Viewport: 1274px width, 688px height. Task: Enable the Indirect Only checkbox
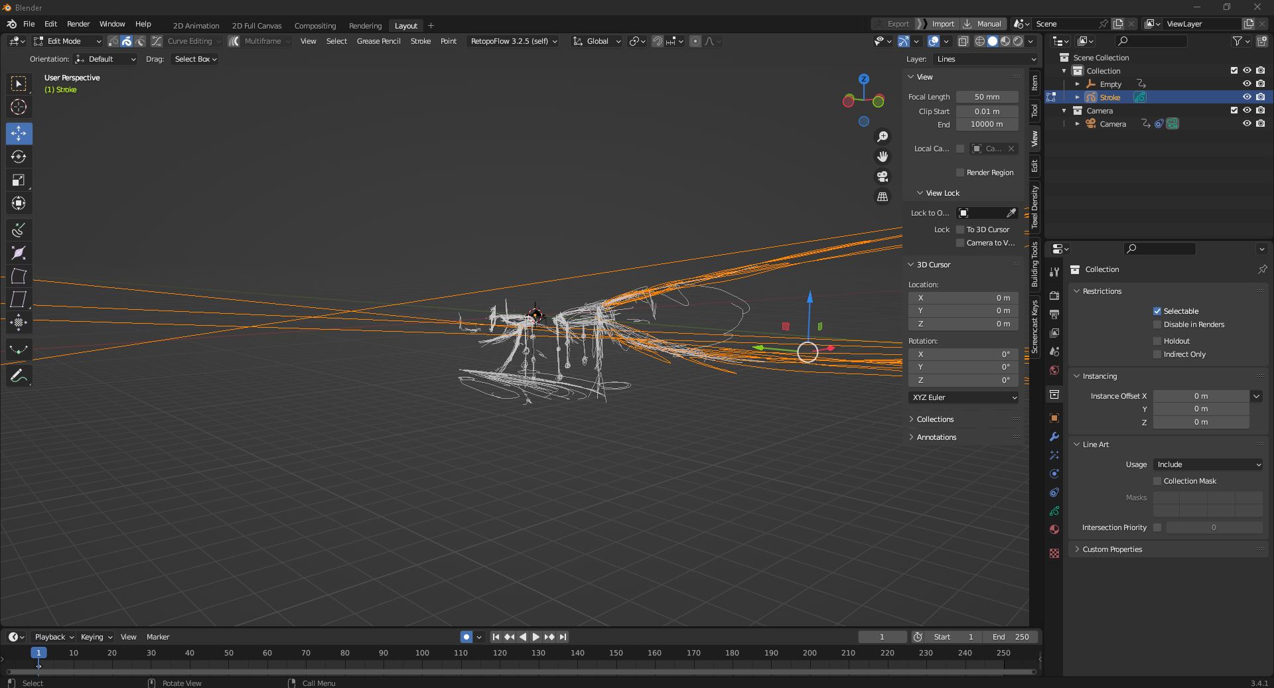click(1157, 354)
